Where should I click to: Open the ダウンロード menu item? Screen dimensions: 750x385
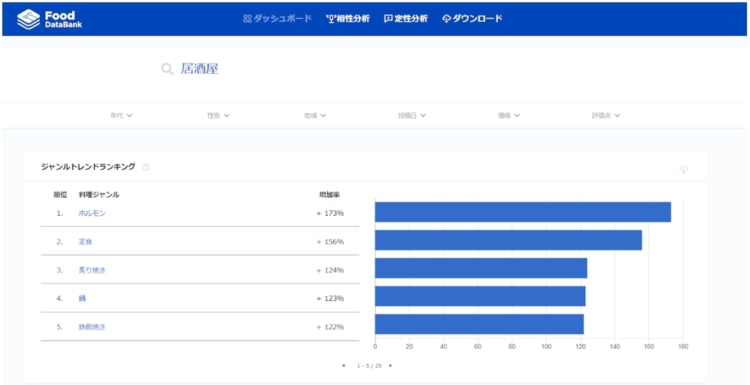point(472,19)
